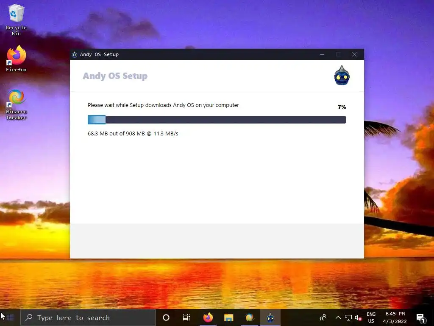The image size is (434, 326).
Task: Click the Andy robot logo in setup header
Action: click(342, 76)
